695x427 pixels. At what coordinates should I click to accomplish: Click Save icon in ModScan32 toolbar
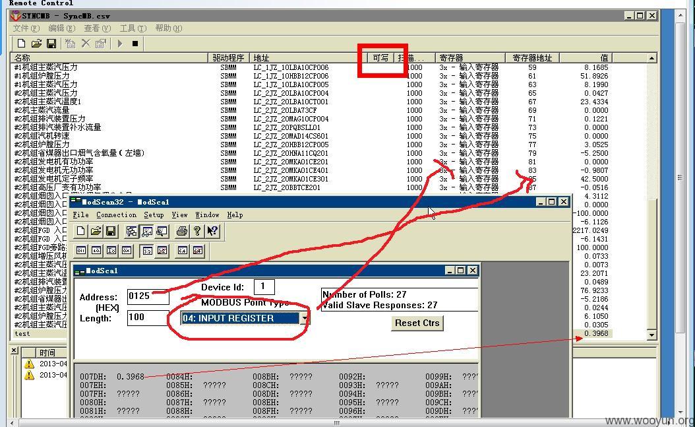111,231
